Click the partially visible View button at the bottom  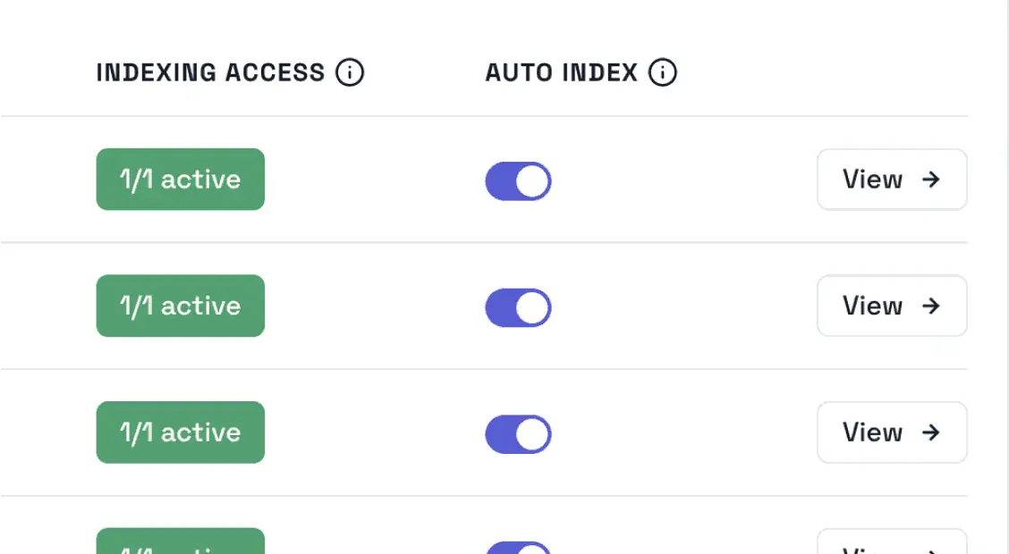coord(891,545)
